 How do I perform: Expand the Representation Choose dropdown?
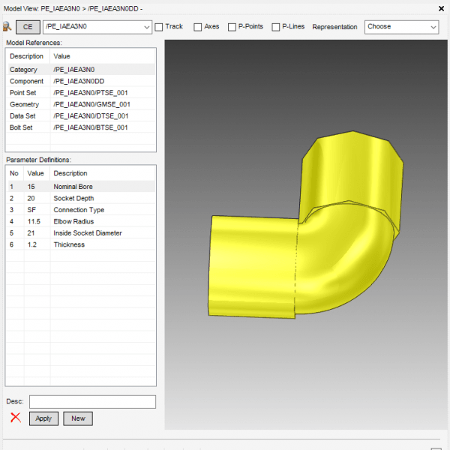[x=433, y=27]
